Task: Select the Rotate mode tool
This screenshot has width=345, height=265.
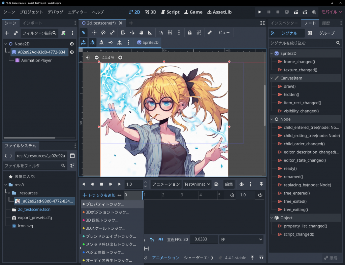Action: tap(103, 33)
